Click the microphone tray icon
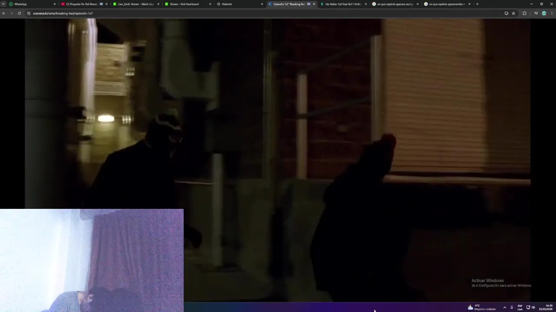Image resolution: width=556 pixels, height=312 pixels. [x=511, y=307]
